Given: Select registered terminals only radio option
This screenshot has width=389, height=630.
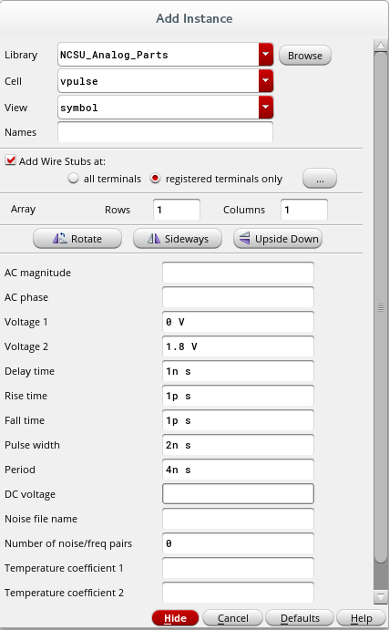Looking at the screenshot, I should [x=156, y=179].
